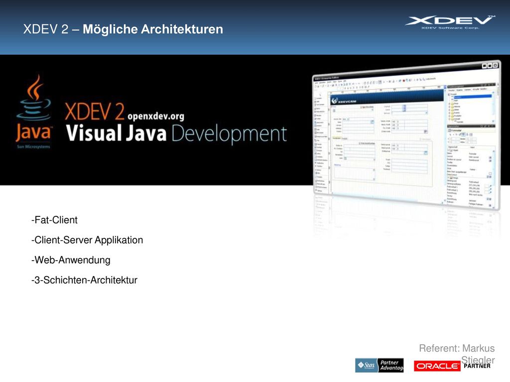Select the highlighted project tree row in the IDE screenshot

[472, 96]
